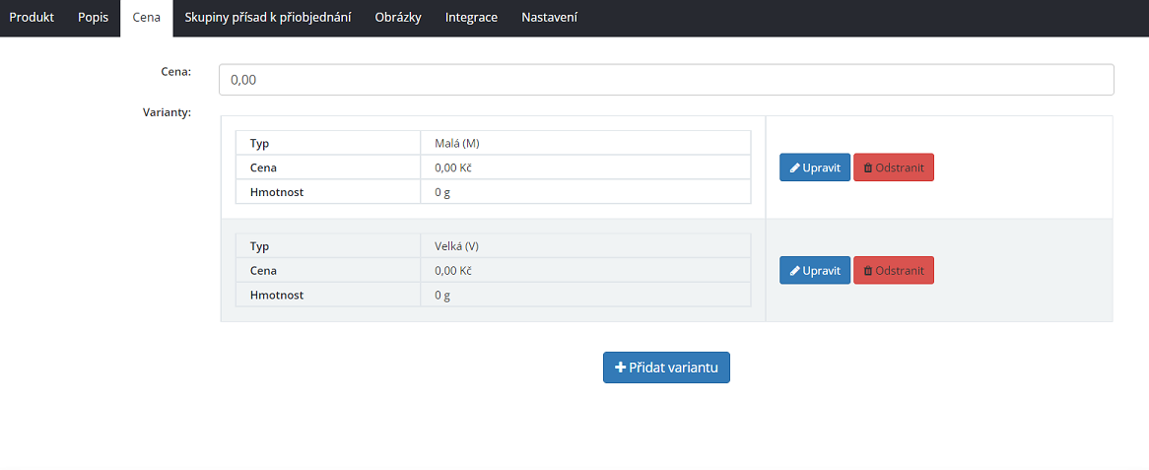Focus the Cena price input field
Screen dimensions: 1149x470
666,79
